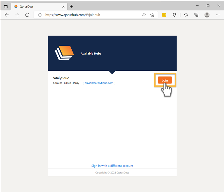Go back using the browser back arrow

(7, 15)
